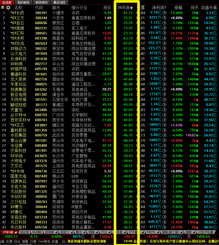This screenshot has width=219, height=245.
Task: Click the 反馈 button in status bar
Action: (x=9, y=241)
